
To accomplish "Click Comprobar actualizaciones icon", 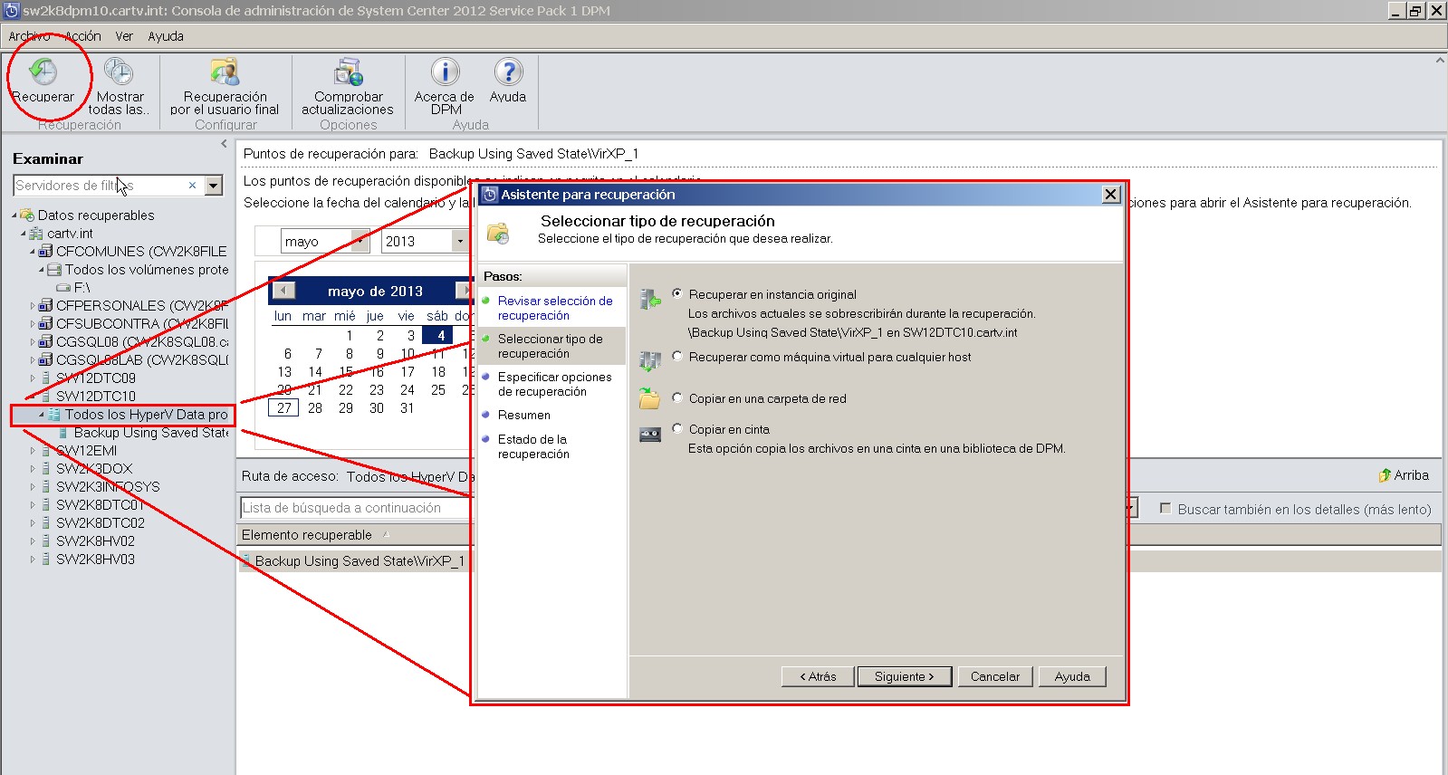I will [x=348, y=72].
